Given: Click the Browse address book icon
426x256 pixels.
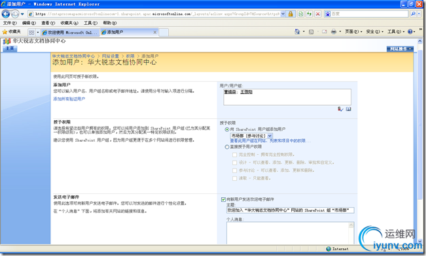Looking at the screenshot, I should [x=349, y=109].
